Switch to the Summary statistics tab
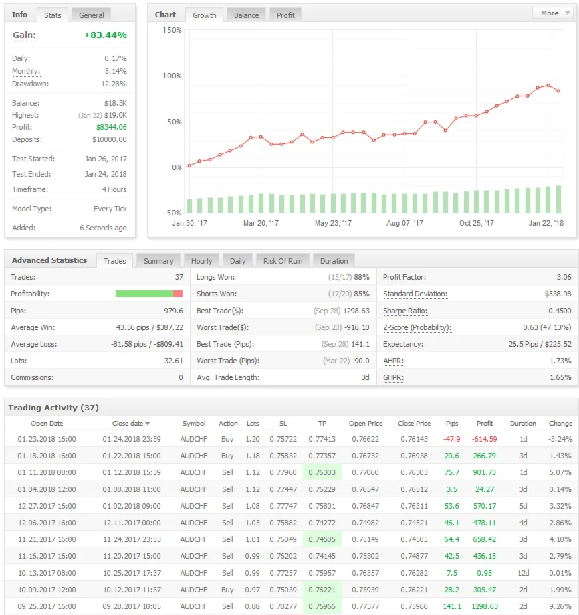Screen dimensions: 579x615 158,261
